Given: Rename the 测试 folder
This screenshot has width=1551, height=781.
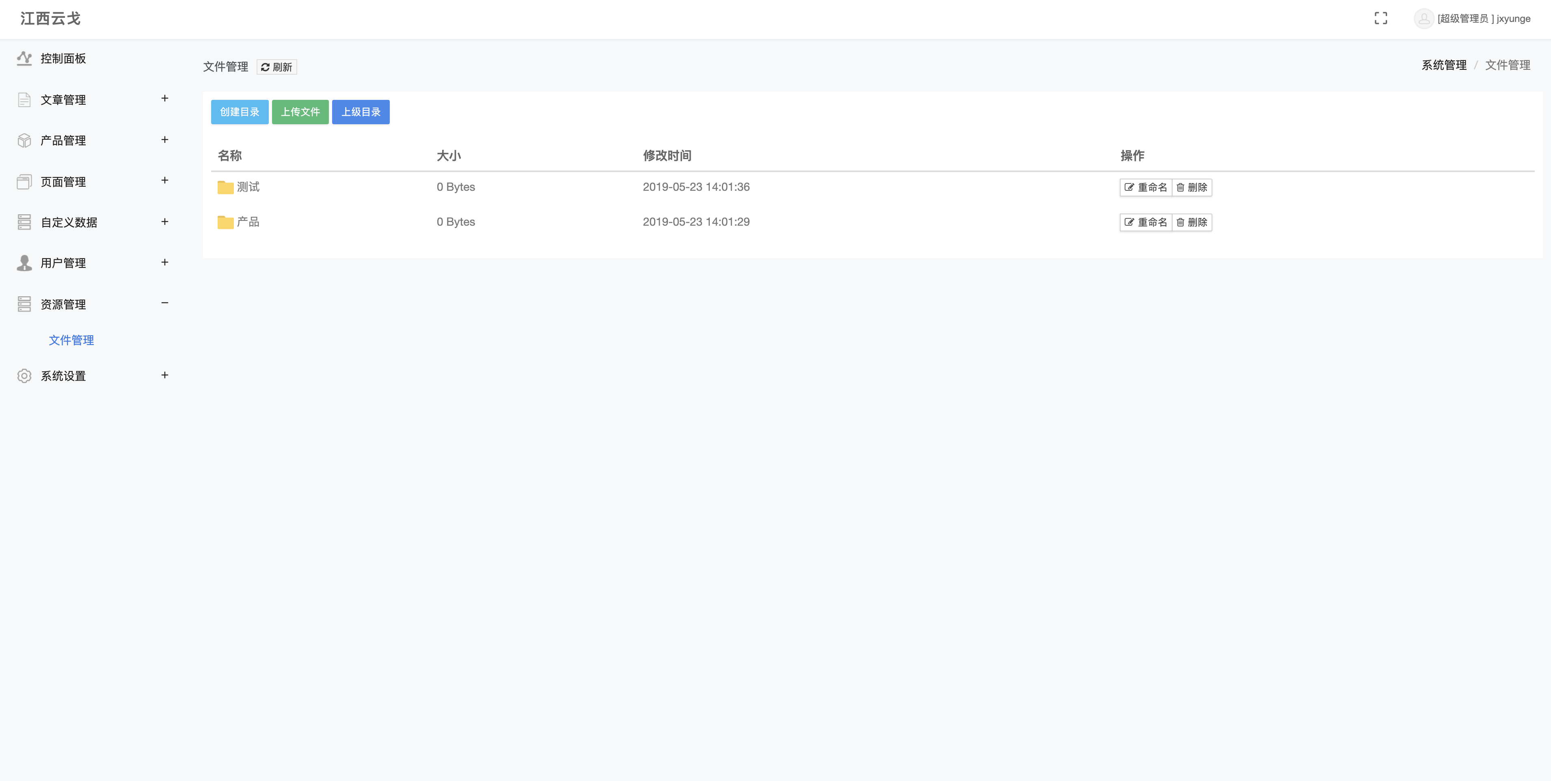Looking at the screenshot, I should [x=1146, y=187].
